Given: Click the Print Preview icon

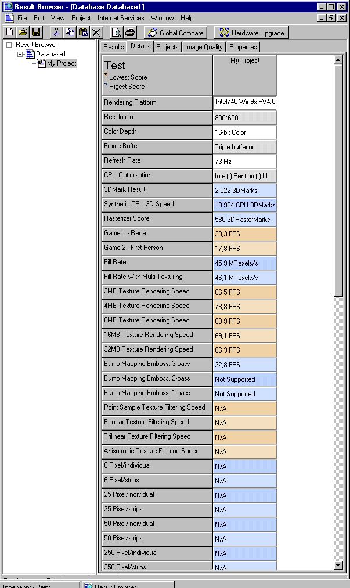Looking at the screenshot, I should pyautogui.click(x=117, y=33).
